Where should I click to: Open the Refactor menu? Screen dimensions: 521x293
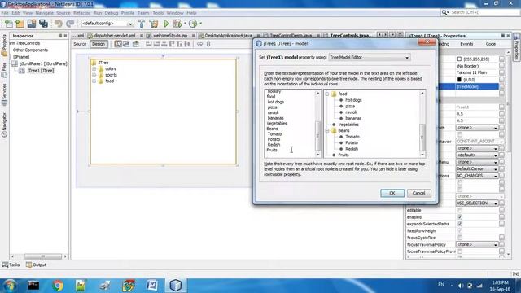click(x=81, y=13)
